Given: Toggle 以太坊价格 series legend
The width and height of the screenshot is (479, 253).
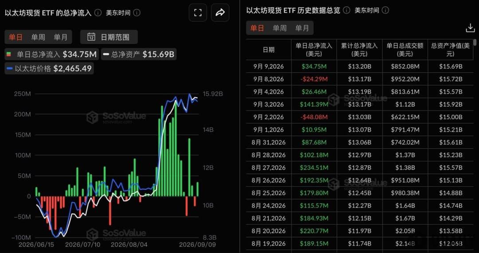Looking at the screenshot, I should click(x=49, y=68).
